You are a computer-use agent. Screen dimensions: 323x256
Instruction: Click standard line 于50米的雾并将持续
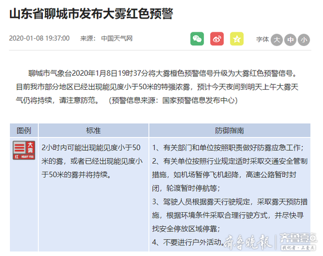[x=76, y=174]
